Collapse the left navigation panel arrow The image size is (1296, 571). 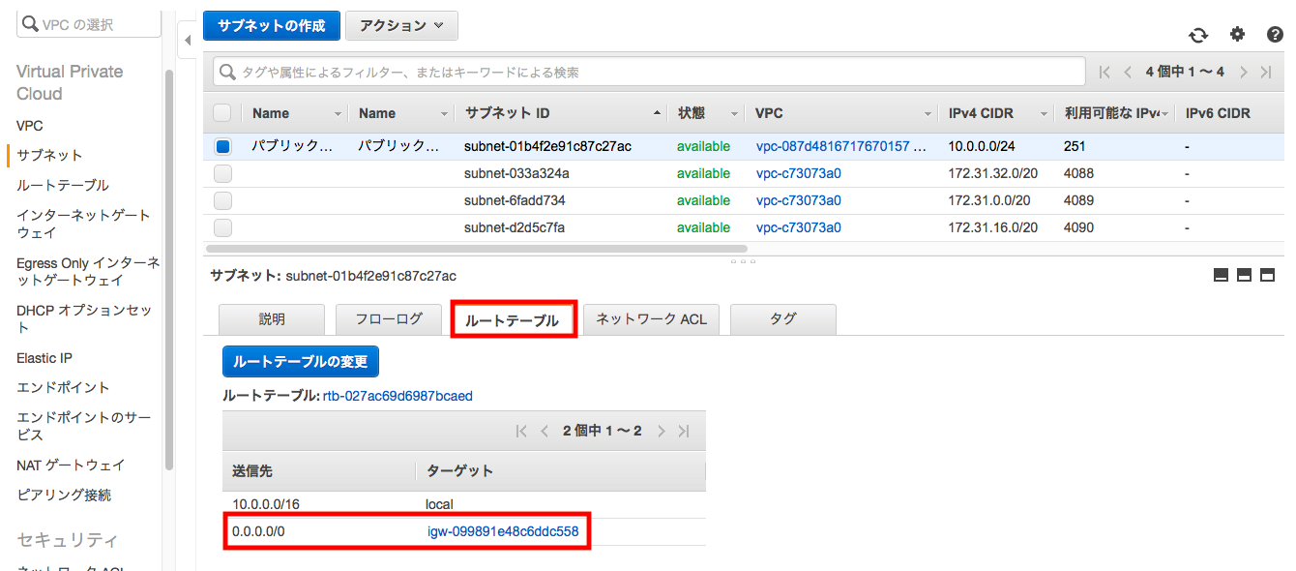click(x=188, y=41)
